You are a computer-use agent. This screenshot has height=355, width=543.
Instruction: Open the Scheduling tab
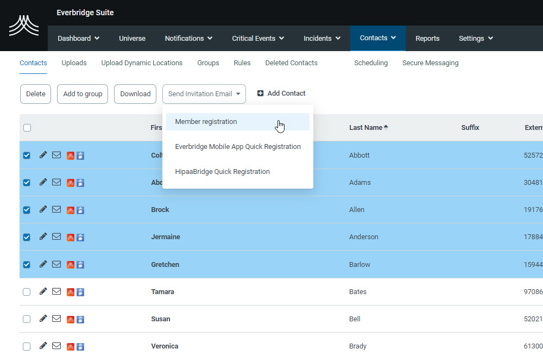point(371,63)
